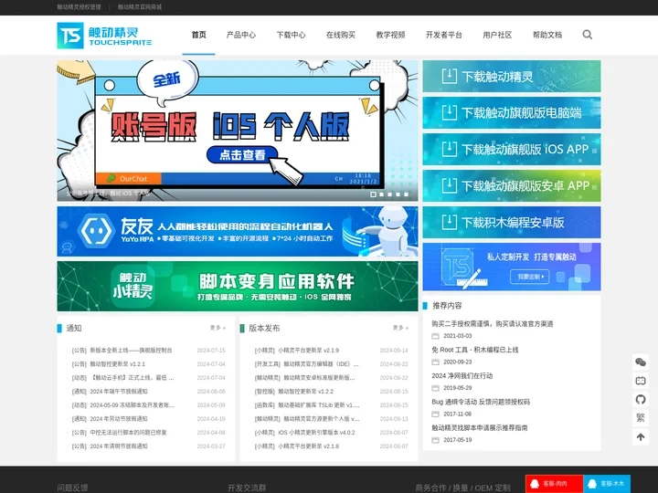Viewport: 658px width, 493px height.
Task: Open 教学视频 navigation item
Action: click(x=391, y=35)
